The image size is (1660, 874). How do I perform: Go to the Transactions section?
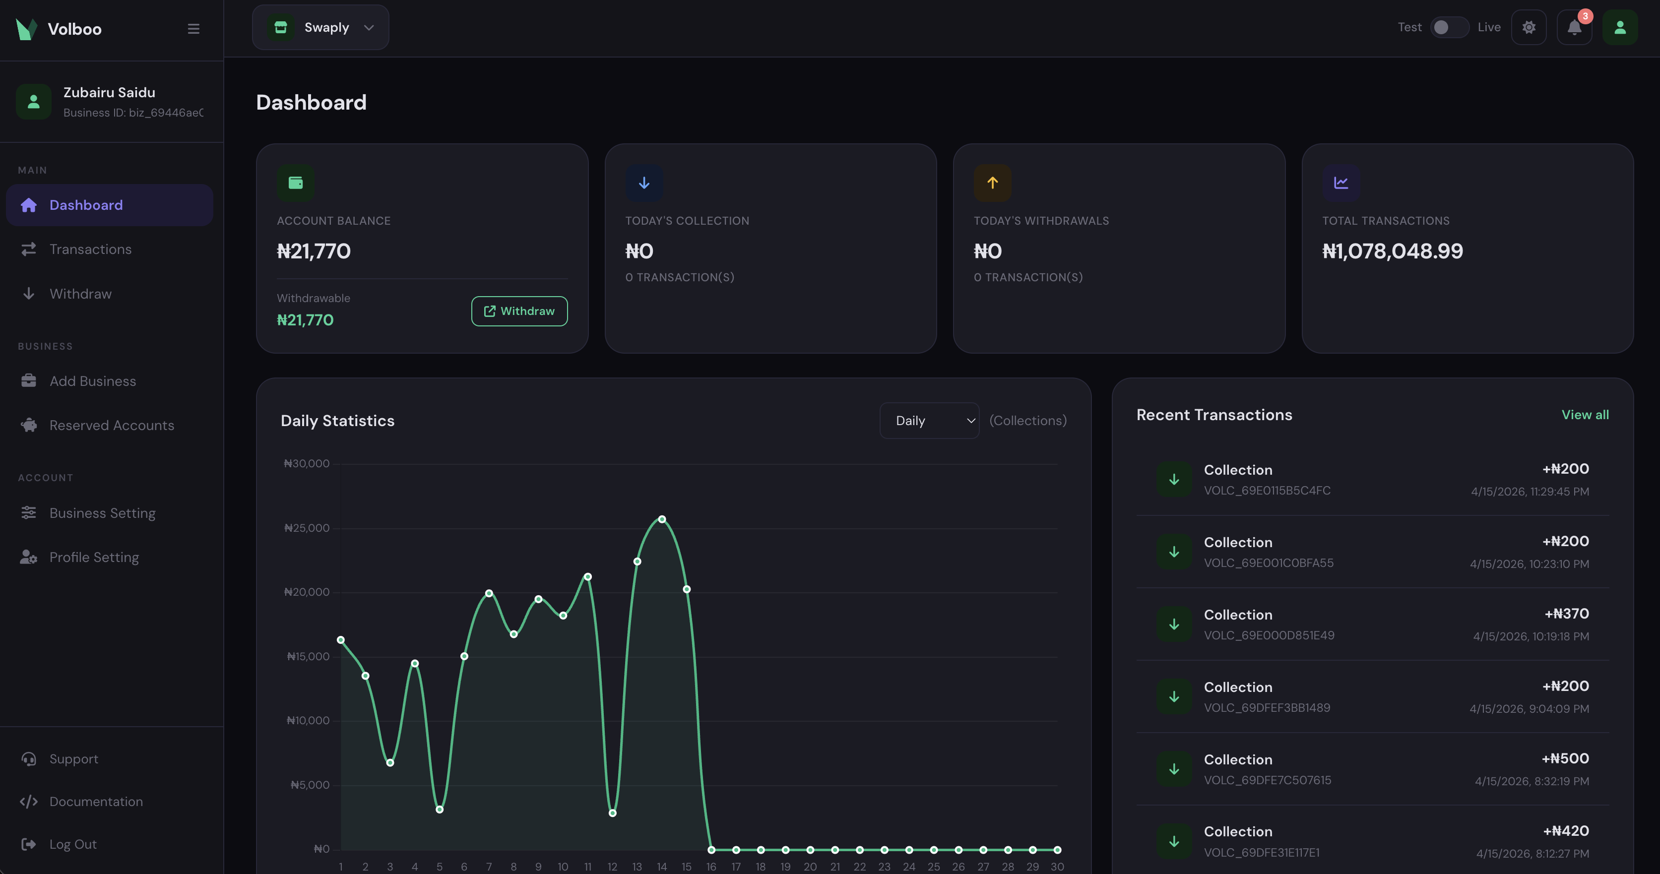(90, 249)
